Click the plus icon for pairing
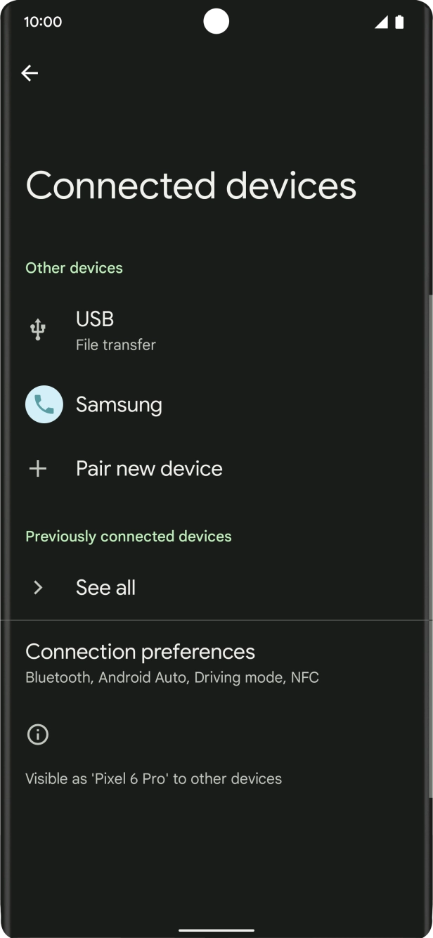The height and width of the screenshot is (938, 433). click(x=38, y=469)
